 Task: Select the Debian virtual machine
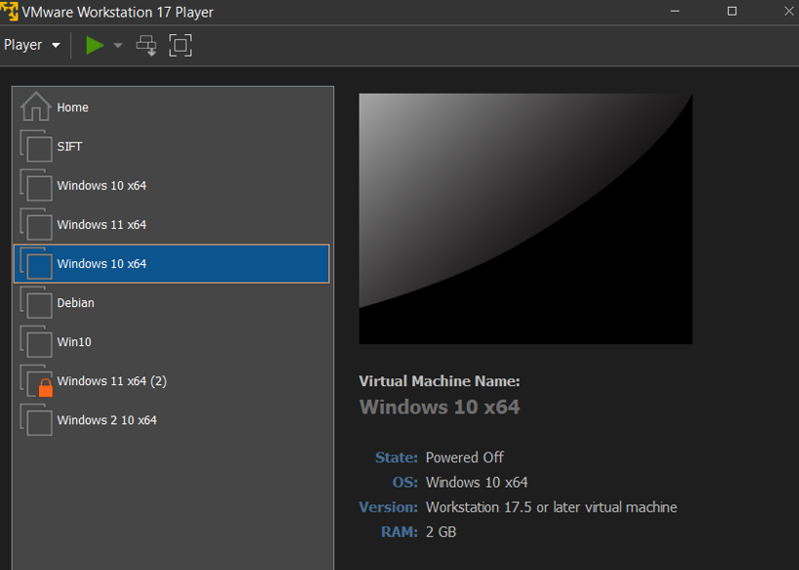click(x=172, y=303)
